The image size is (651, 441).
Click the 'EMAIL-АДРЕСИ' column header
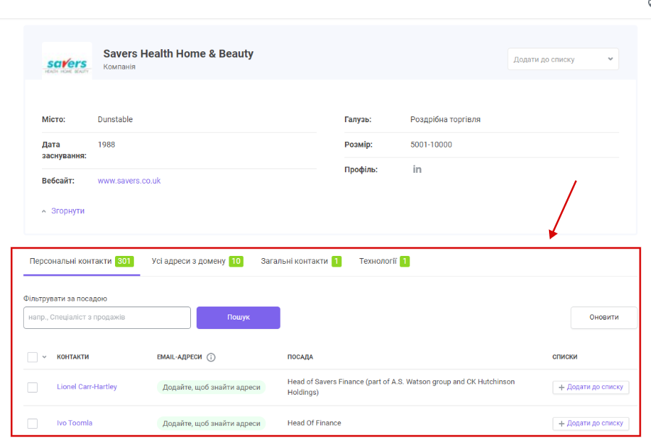click(x=179, y=357)
